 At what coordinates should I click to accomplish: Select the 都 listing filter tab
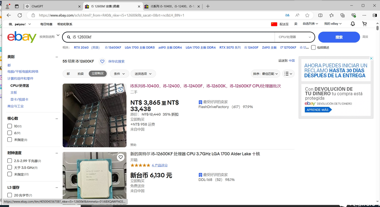(x=68, y=74)
